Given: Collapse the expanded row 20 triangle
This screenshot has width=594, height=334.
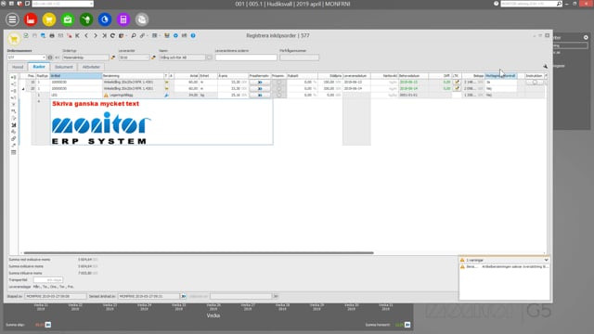Looking at the screenshot, I should coord(23,89).
